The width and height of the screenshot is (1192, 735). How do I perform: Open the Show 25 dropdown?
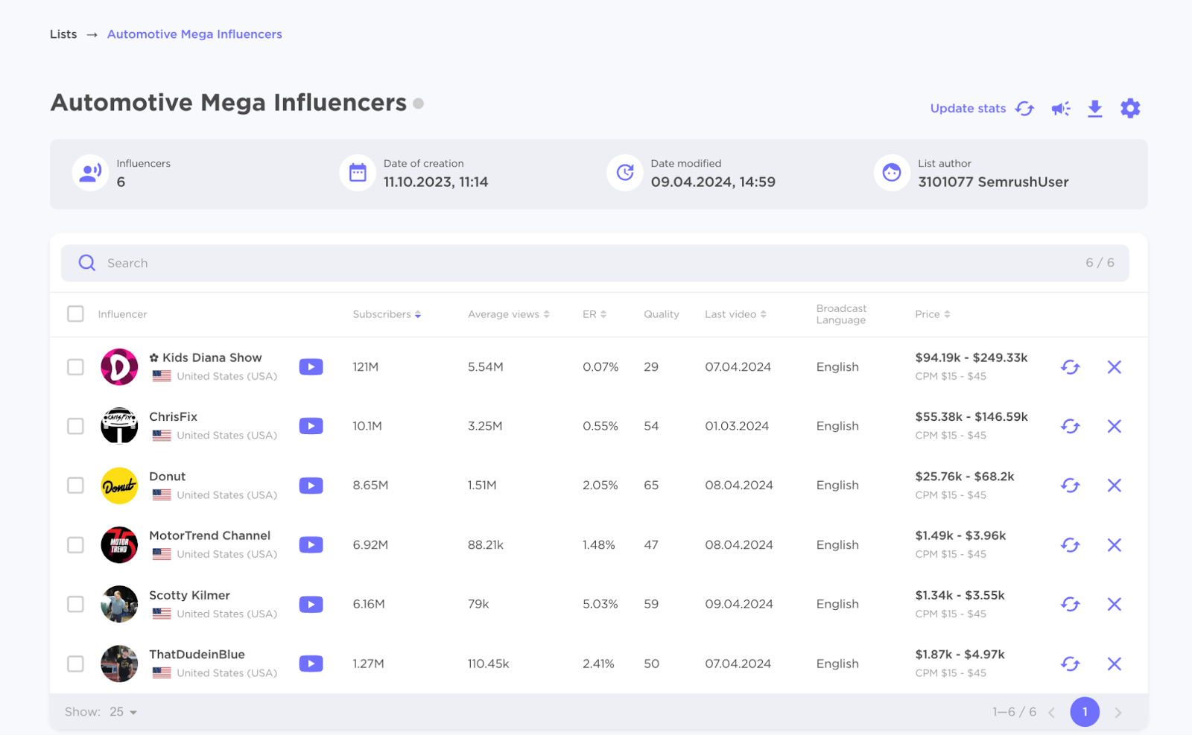pyautogui.click(x=121, y=711)
